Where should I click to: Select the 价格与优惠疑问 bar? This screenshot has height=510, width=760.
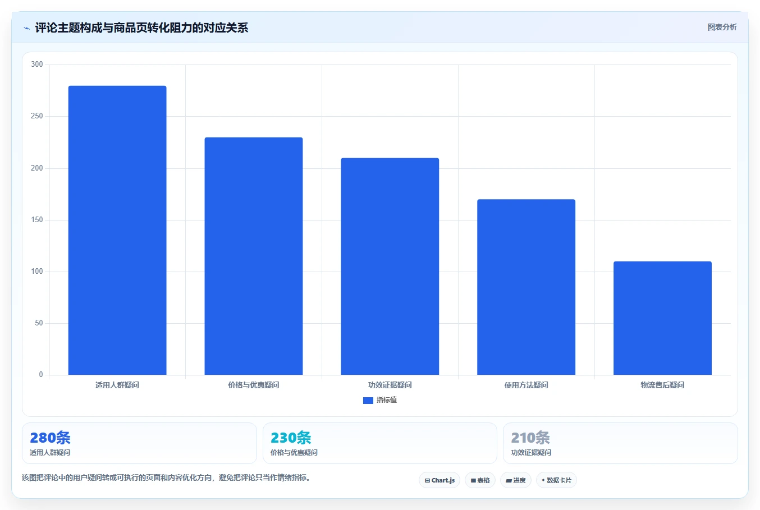point(254,256)
